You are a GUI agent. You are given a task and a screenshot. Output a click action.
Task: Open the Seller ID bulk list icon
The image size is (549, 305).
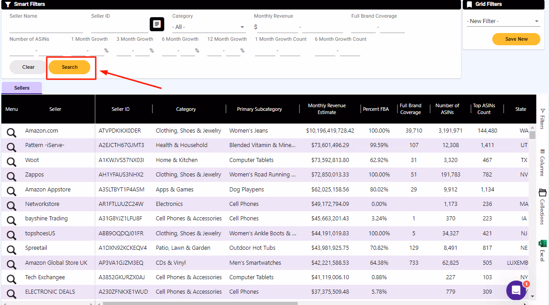(x=157, y=24)
